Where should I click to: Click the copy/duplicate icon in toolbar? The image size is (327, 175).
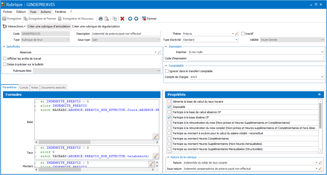coord(115,19)
